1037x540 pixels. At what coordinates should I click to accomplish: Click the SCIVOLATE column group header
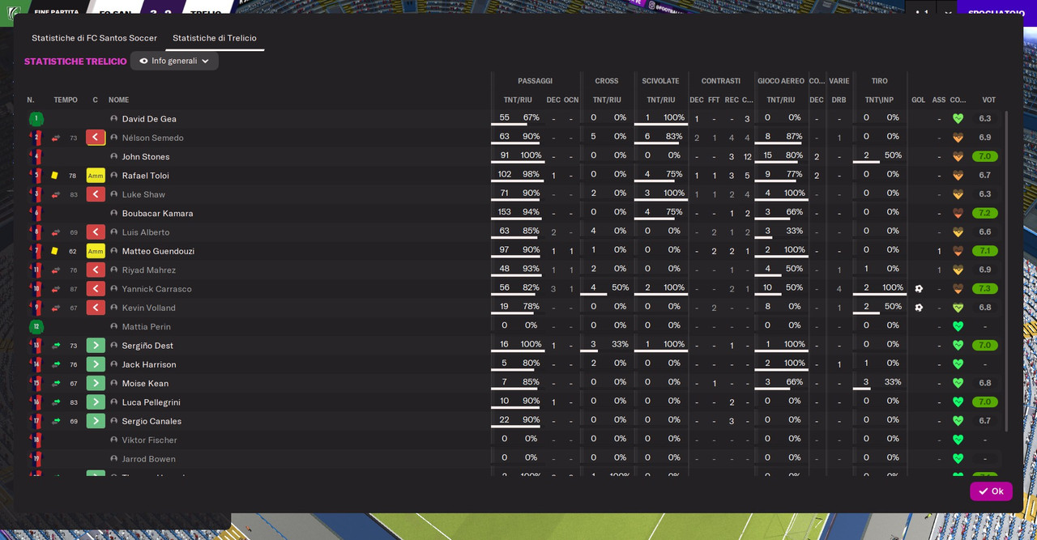click(661, 81)
